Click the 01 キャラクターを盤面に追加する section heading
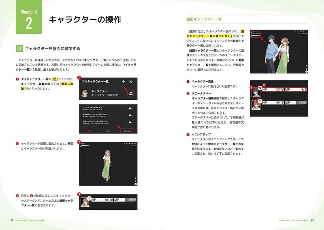The width and height of the screenshot is (324, 230). [x=48, y=49]
